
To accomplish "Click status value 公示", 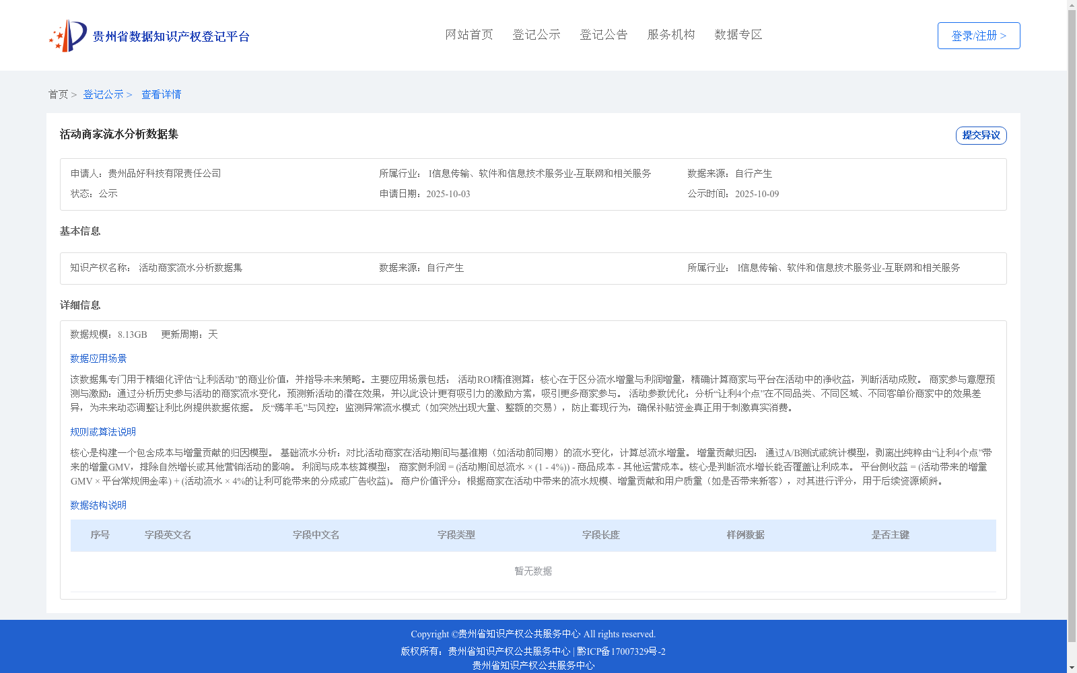I will [x=108, y=194].
